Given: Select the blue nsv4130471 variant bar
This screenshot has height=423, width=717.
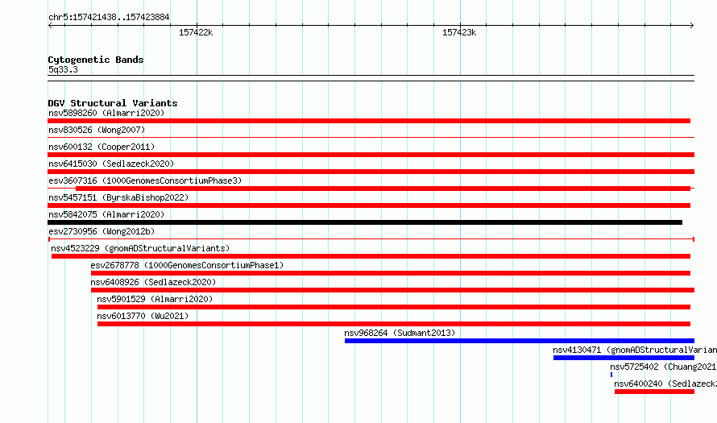Looking at the screenshot, I should point(624,358).
